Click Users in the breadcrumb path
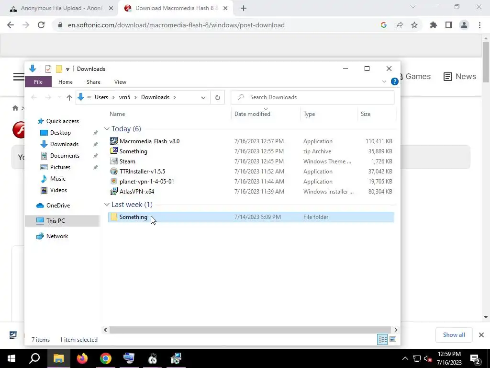490x368 pixels. pos(101,97)
